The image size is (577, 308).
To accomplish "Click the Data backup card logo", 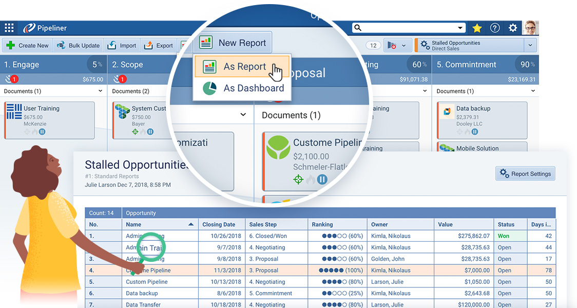I will click(x=447, y=111).
